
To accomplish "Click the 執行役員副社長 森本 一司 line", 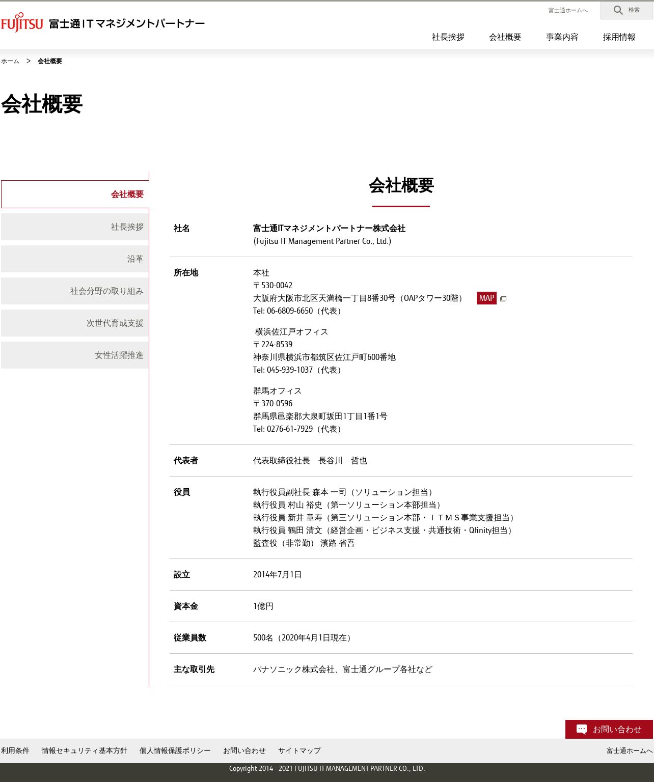I will tap(344, 492).
